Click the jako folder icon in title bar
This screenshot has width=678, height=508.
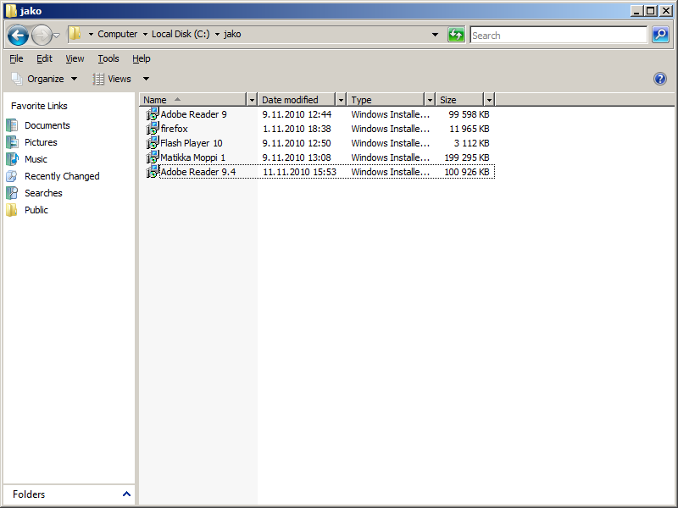pos(12,11)
